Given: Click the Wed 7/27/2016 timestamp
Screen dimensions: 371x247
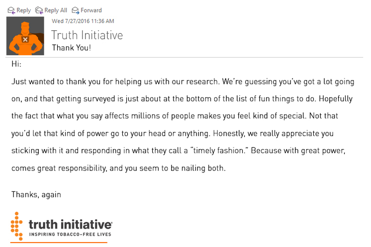Looking at the screenshot, I should coord(83,21).
